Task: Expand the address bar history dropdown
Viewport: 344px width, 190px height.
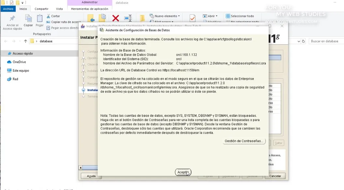Action: coord(299,41)
